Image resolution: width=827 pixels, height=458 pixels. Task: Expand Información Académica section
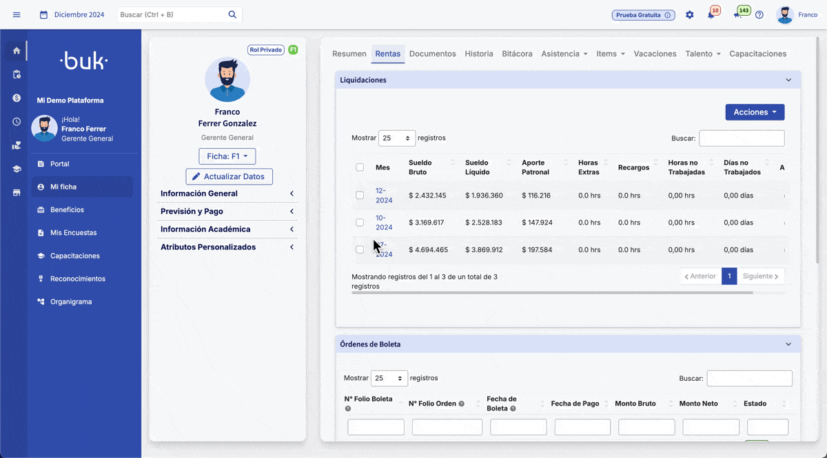tap(227, 229)
